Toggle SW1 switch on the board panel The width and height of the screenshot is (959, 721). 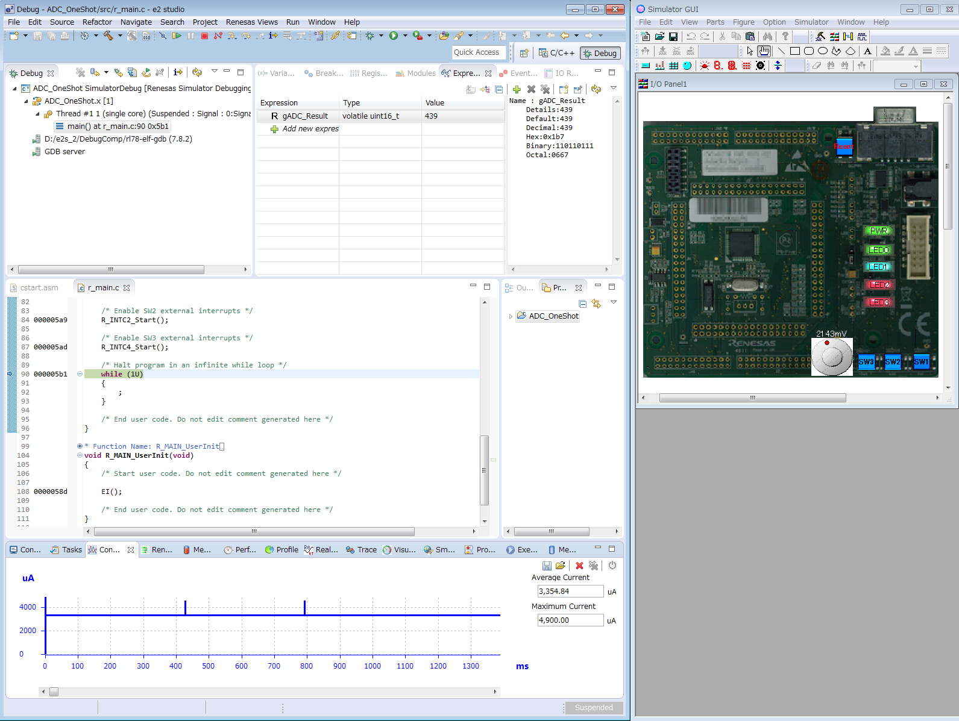pyautogui.click(x=921, y=362)
